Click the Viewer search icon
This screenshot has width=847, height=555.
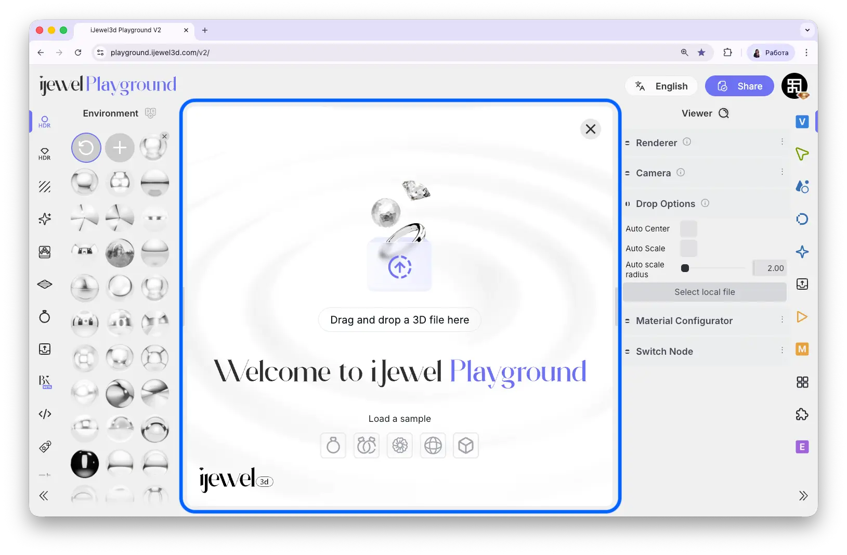pos(724,113)
